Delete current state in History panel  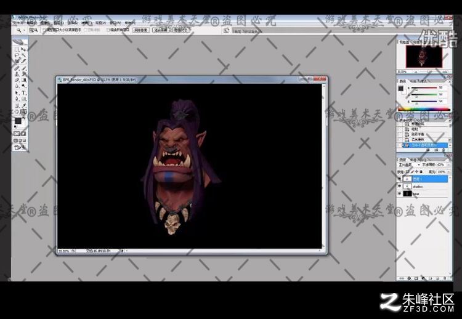click(444, 150)
